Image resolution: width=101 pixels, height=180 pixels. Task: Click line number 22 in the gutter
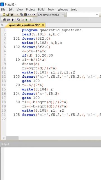[x=3, y=119]
